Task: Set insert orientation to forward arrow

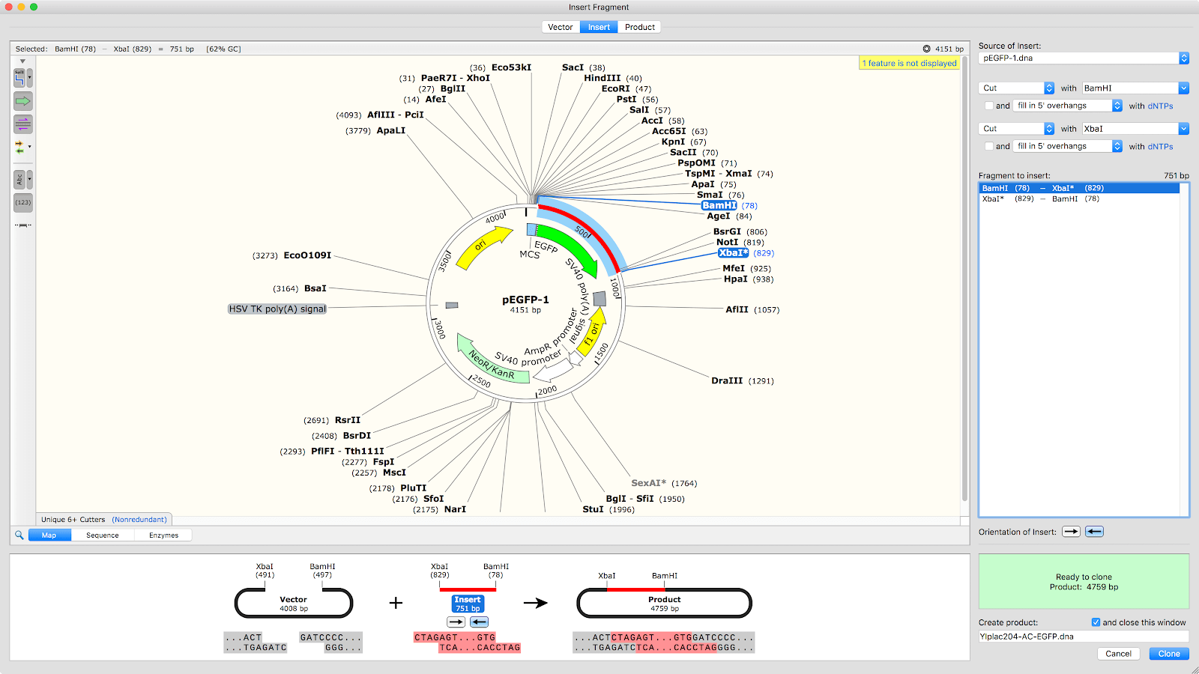Action: pos(1071,532)
